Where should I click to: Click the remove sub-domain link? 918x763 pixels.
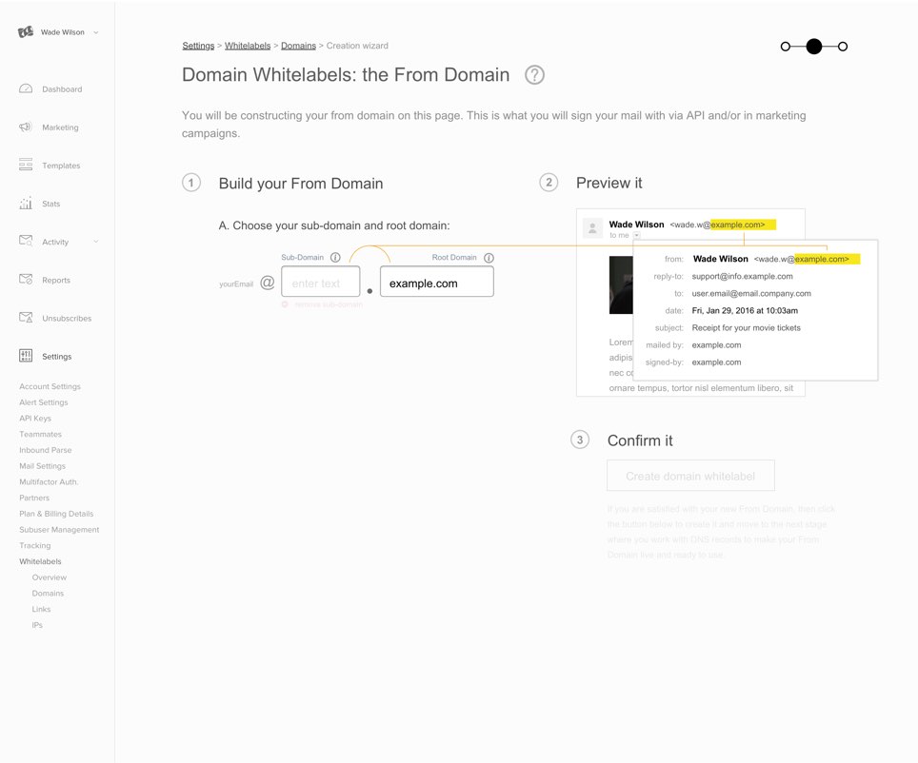(x=328, y=304)
